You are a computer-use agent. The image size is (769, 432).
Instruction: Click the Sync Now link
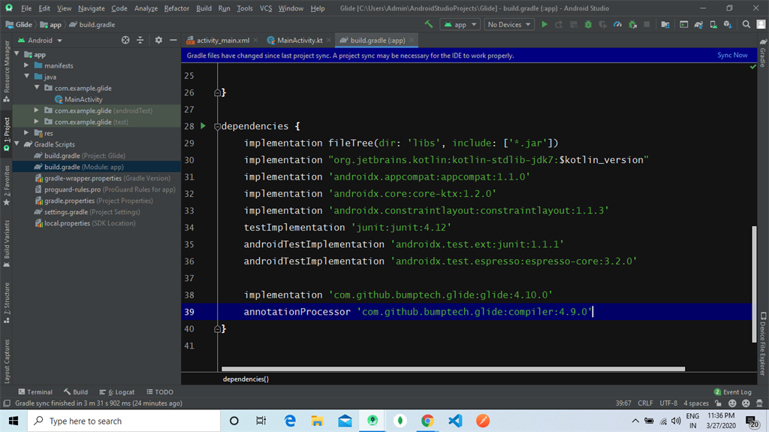732,55
